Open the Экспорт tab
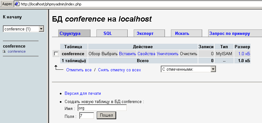The height and width of the screenshot is (123, 262). tap(149, 33)
